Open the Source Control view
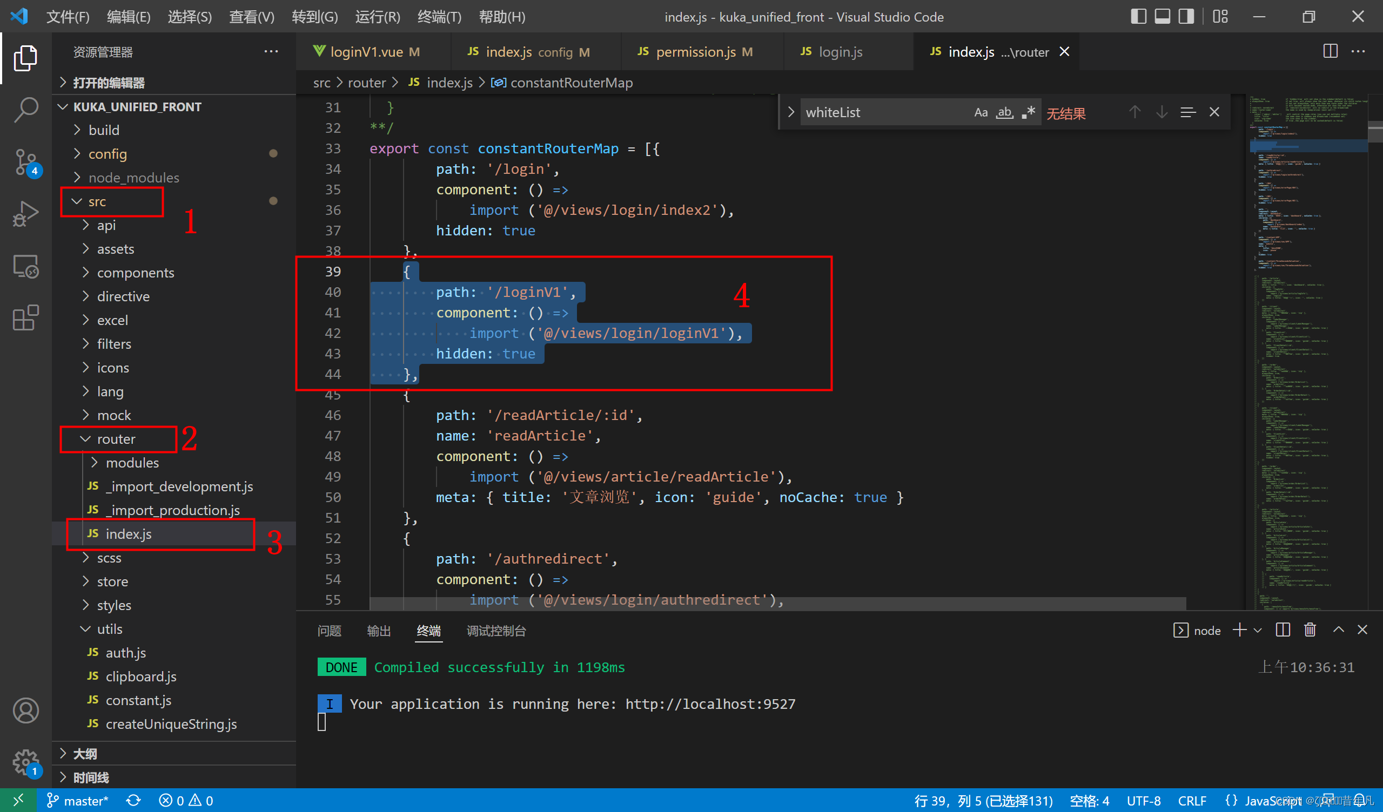Screen dimensions: 1383x812 coord(26,162)
